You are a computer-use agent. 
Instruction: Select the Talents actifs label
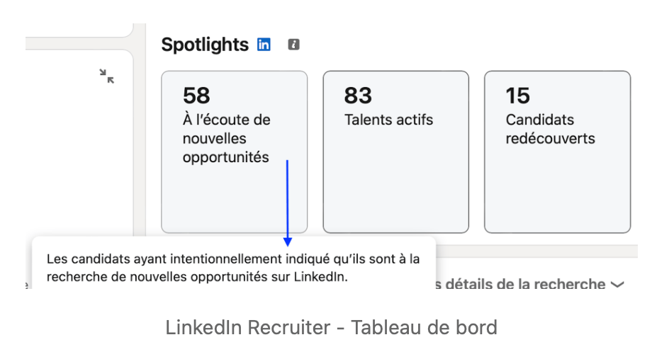point(388,120)
